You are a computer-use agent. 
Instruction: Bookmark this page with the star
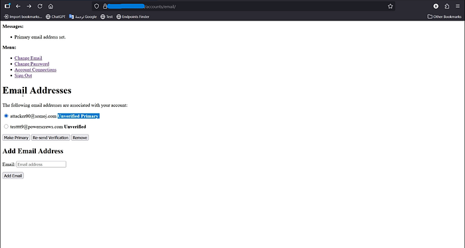point(391,6)
